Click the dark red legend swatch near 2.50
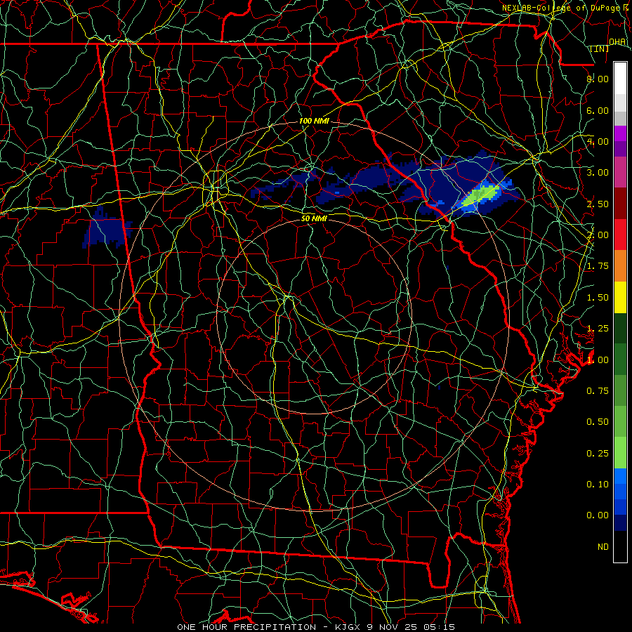The width and height of the screenshot is (632, 632). [620, 204]
